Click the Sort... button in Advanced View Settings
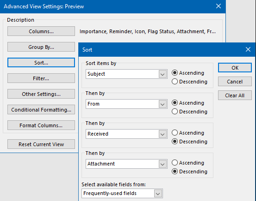256x201 pixels. [41, 63]
